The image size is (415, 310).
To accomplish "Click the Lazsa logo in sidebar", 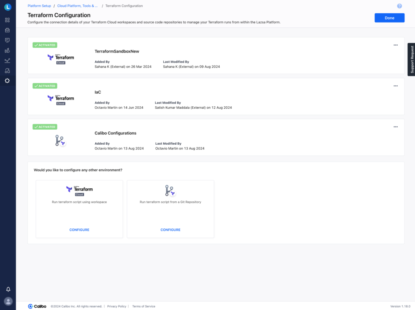I will tap(8, 7).
